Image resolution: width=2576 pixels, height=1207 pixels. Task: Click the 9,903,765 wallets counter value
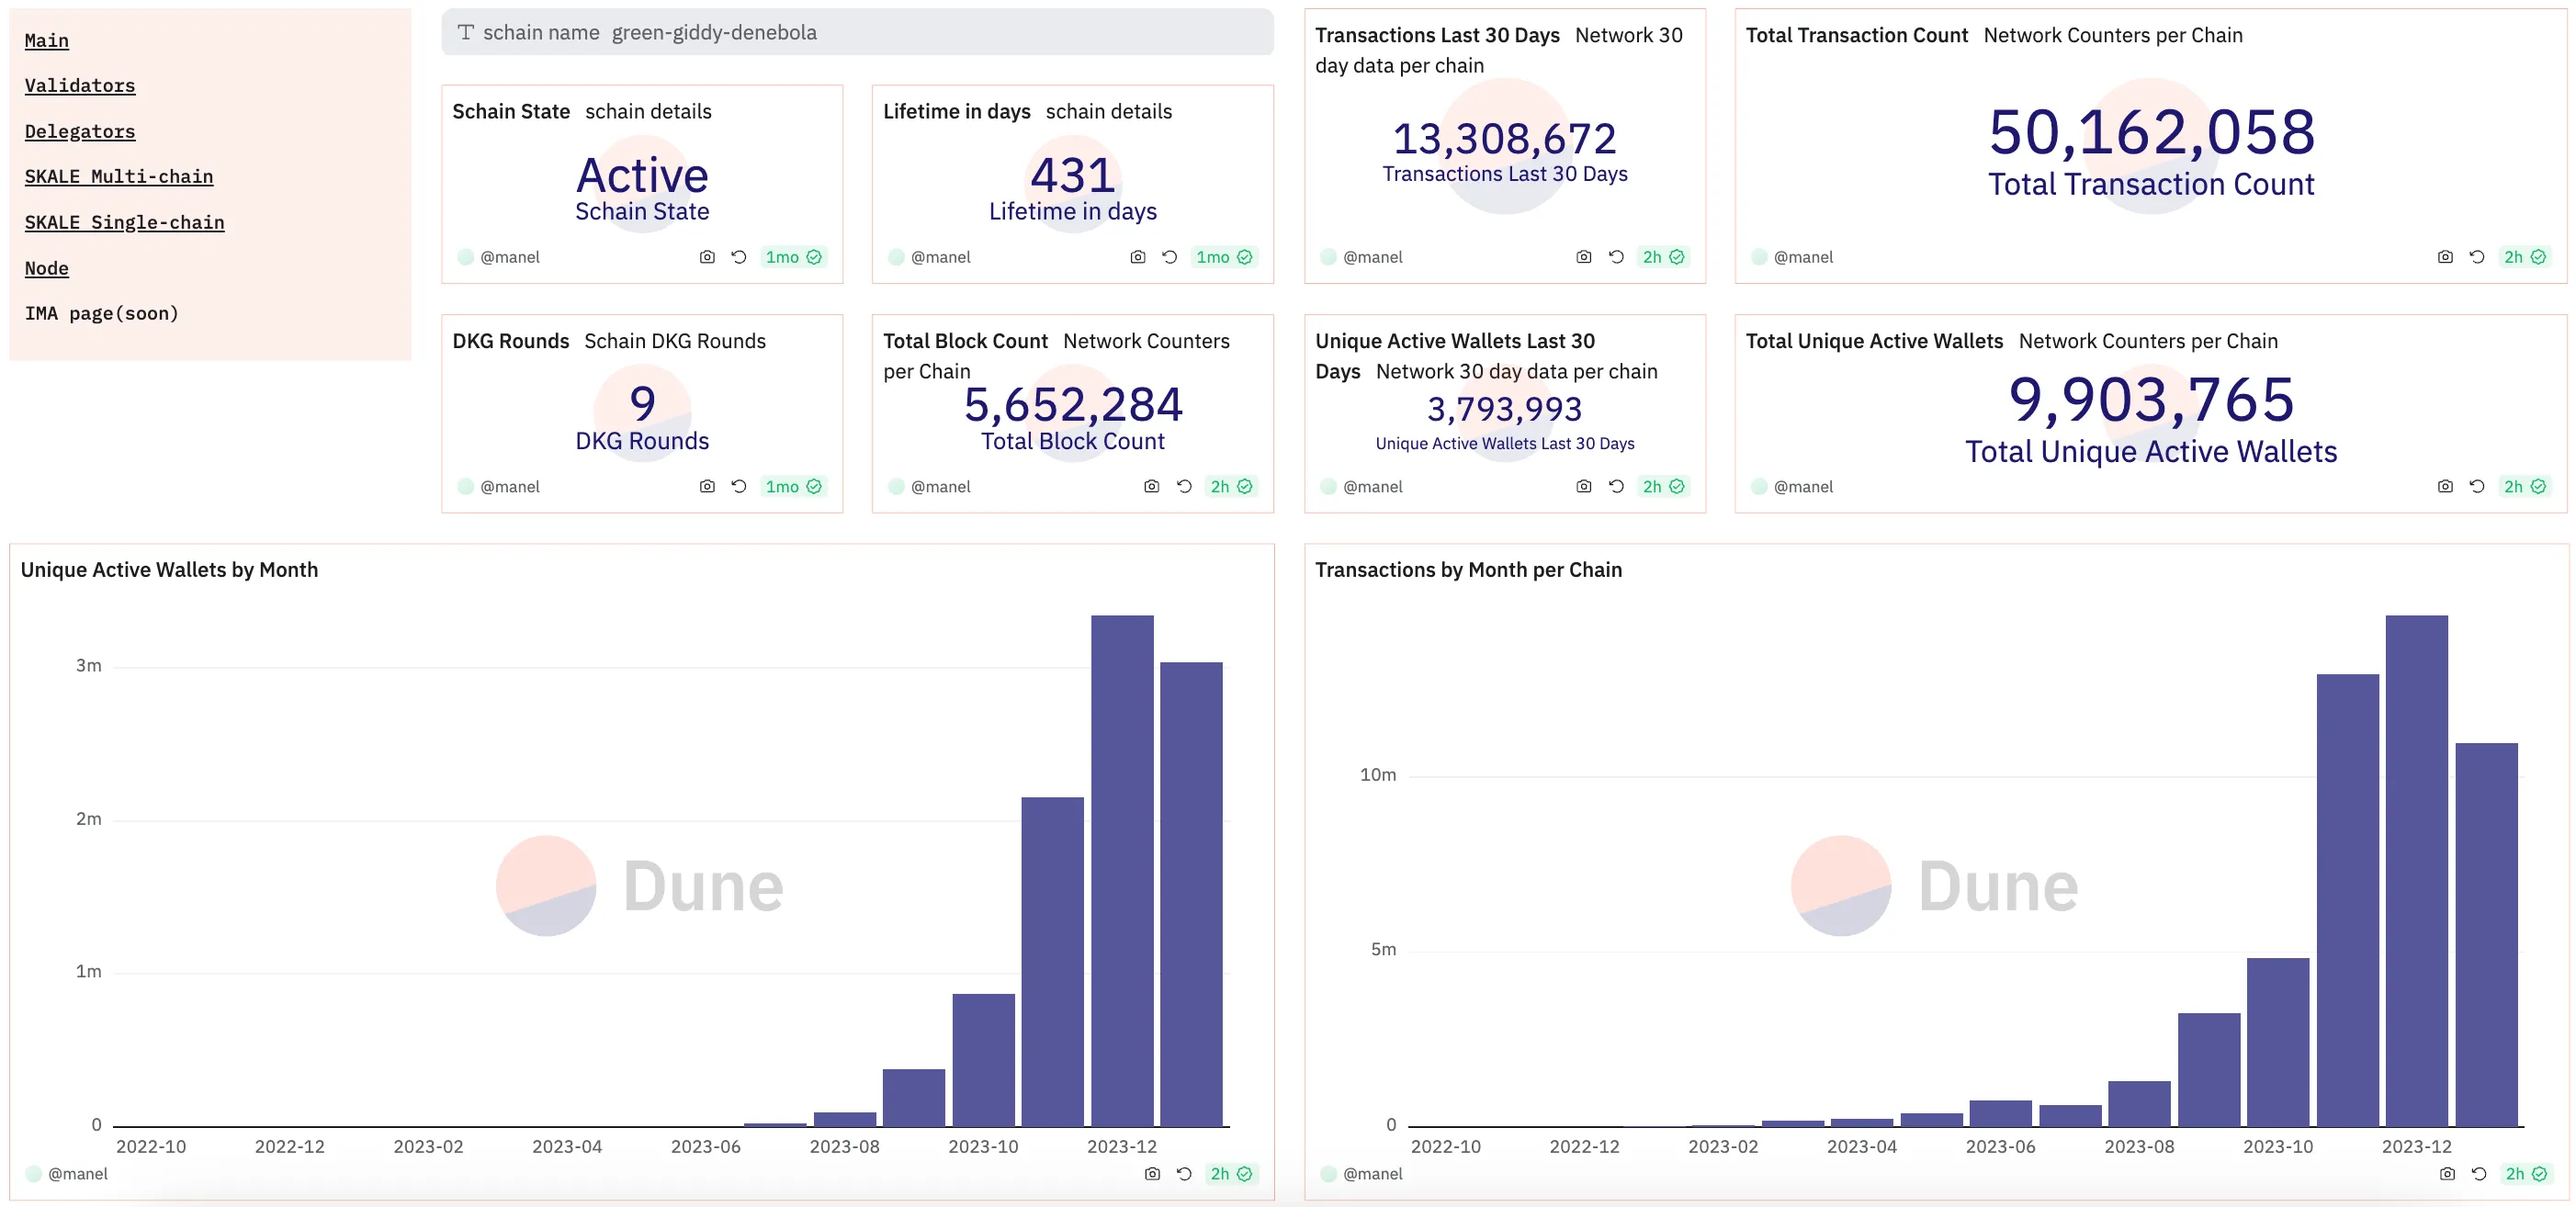point(2151,399)
